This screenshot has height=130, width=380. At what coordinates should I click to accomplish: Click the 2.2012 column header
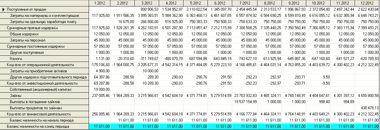click(x=122, y=3)
